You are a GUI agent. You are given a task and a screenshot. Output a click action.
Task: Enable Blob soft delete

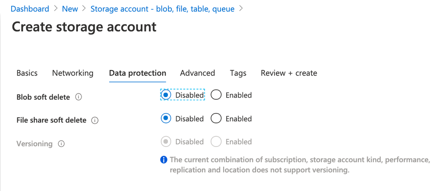click(x=216, y=95)
